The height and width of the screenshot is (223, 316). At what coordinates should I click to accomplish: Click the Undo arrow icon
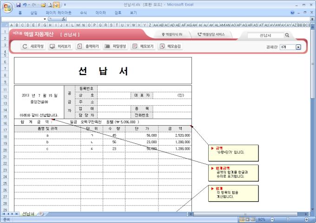[25, 5]
